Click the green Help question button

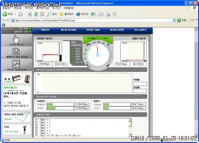coord(107,38)
